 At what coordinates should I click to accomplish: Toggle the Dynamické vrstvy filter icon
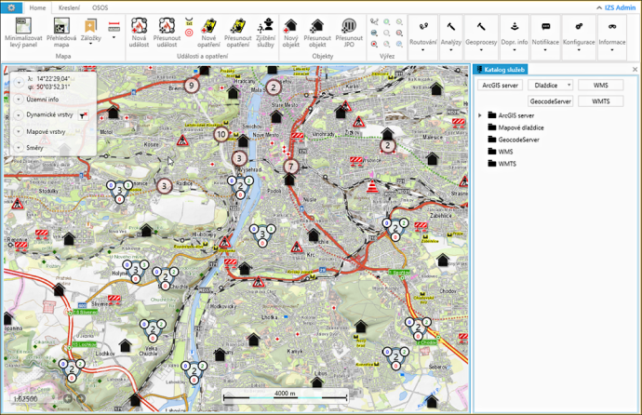(x=85, y=114)
